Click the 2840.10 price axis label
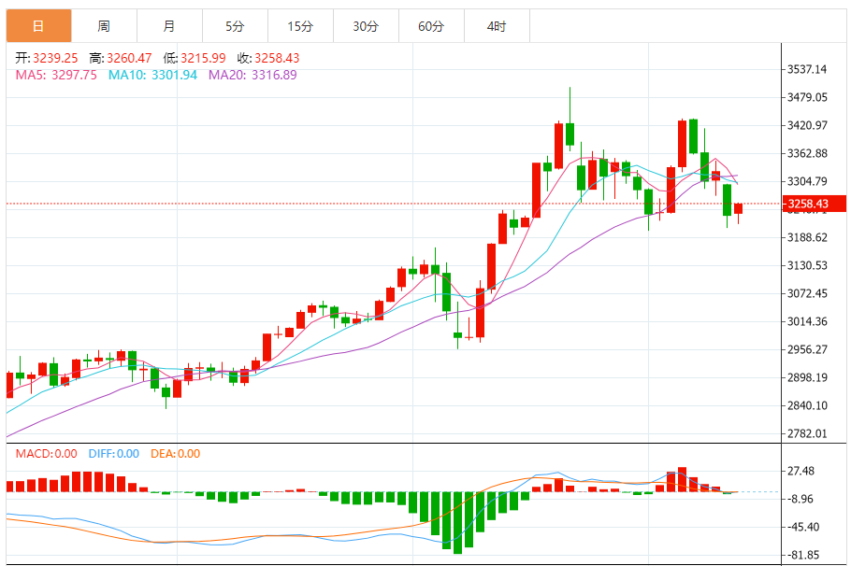 point(807,405)
